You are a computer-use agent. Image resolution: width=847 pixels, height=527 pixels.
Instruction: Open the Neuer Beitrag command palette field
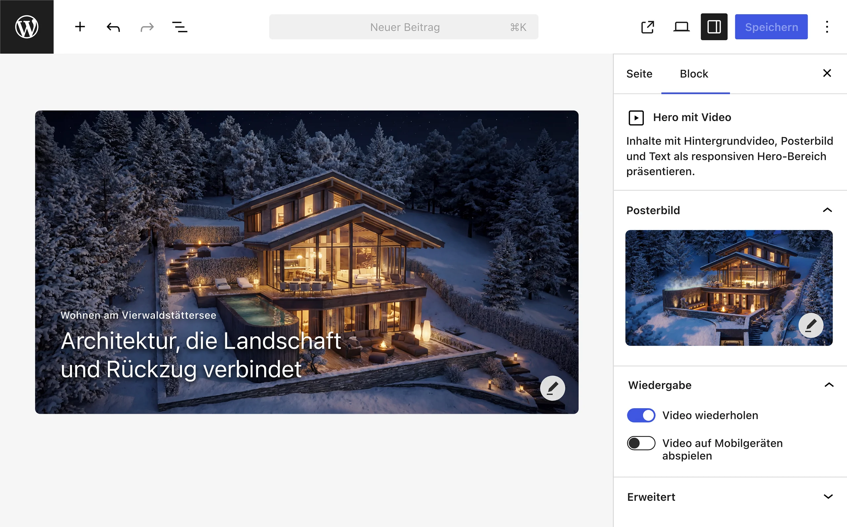(403, 27)
